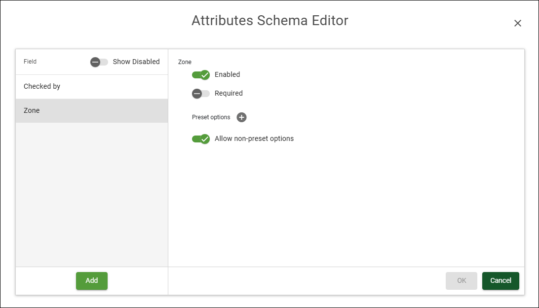This screenshot has height=308, width=539.
Task: Click the Allow non-preset options label
Action: [254, 138]
